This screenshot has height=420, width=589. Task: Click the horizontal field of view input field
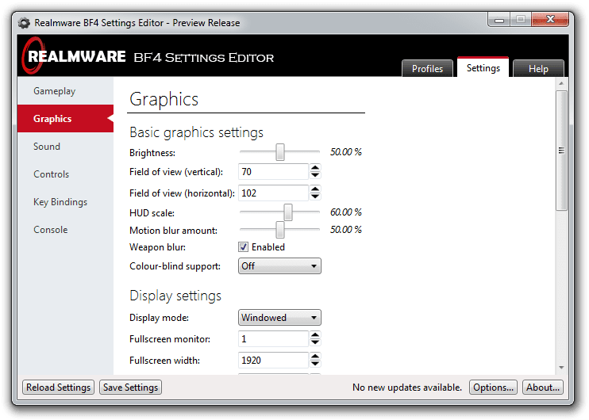click(x=273, y=193)
